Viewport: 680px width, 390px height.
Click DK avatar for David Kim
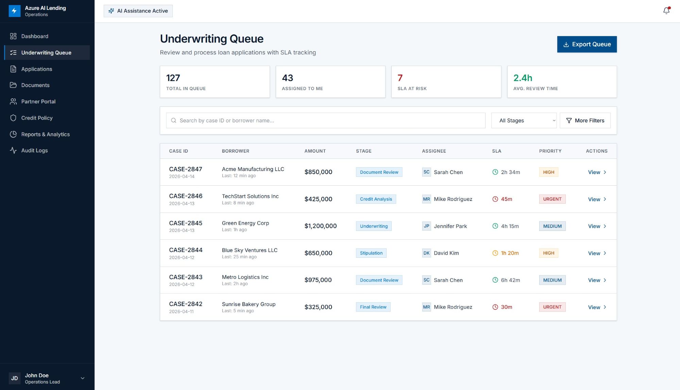tap(426, 253)
